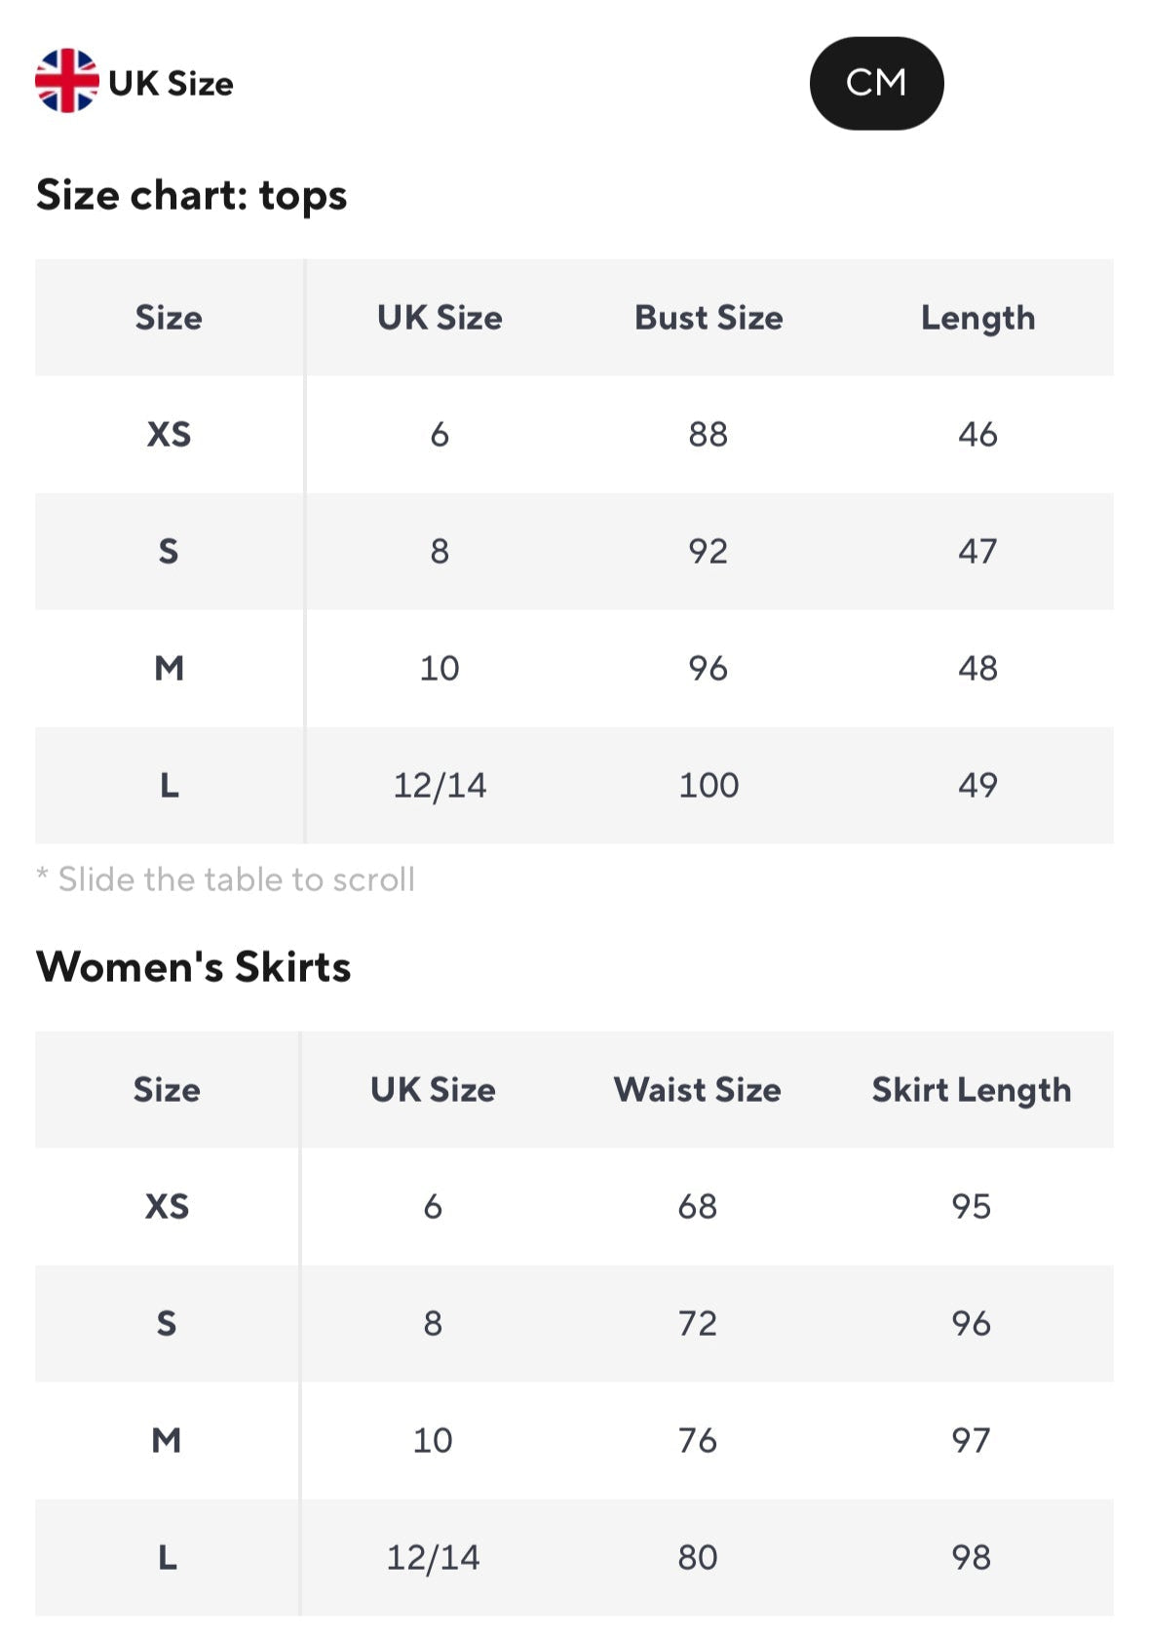Click bust value 100 for size L
Screen dimensions: 1149x1637
click(709, 786)
